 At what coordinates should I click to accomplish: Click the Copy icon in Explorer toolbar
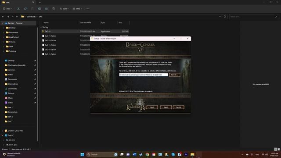pyautogui.click(x=25, y=9)
